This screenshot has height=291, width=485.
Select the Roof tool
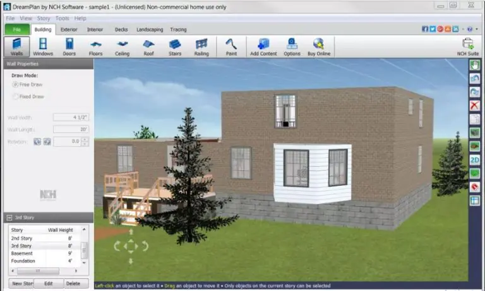[149, 47]
